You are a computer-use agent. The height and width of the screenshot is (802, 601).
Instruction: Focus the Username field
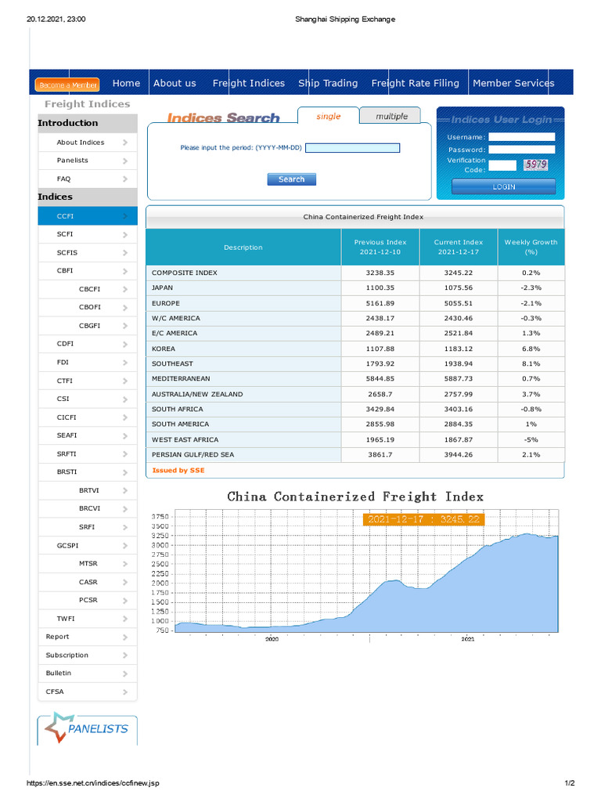coord(522,137)
